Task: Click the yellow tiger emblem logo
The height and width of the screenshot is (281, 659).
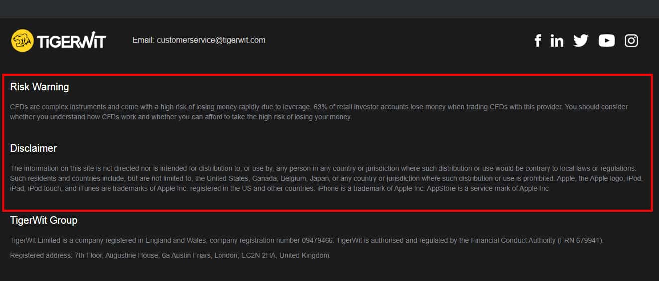Action: tap(22, 41)
